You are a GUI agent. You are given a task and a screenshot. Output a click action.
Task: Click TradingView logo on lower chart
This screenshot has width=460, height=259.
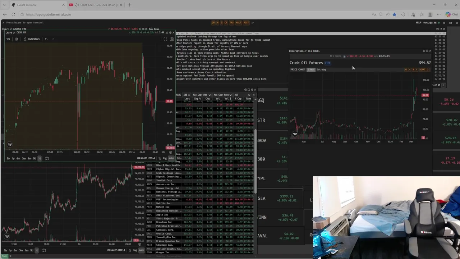click(6, 237)
